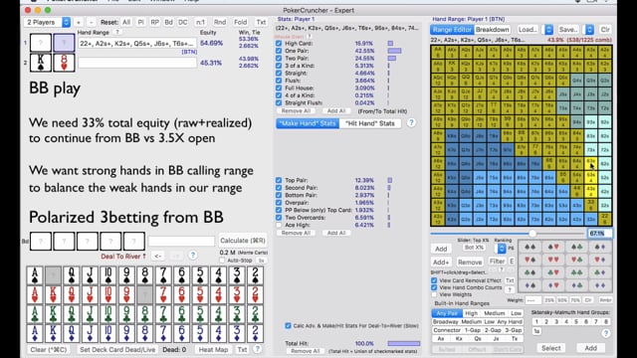
Task: Toggle View Card Removal Effect
Action: (434, 280)
